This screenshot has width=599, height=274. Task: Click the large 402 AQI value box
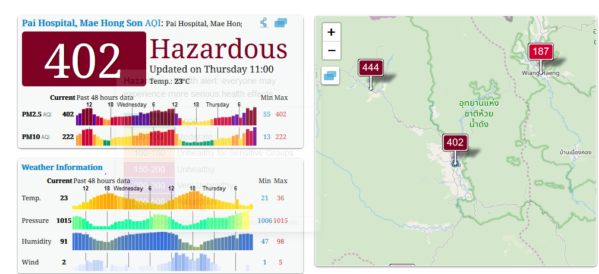pos(84,59)
